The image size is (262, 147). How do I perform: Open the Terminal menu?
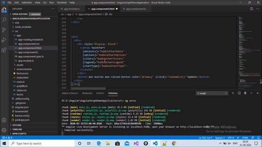[62, 2]
